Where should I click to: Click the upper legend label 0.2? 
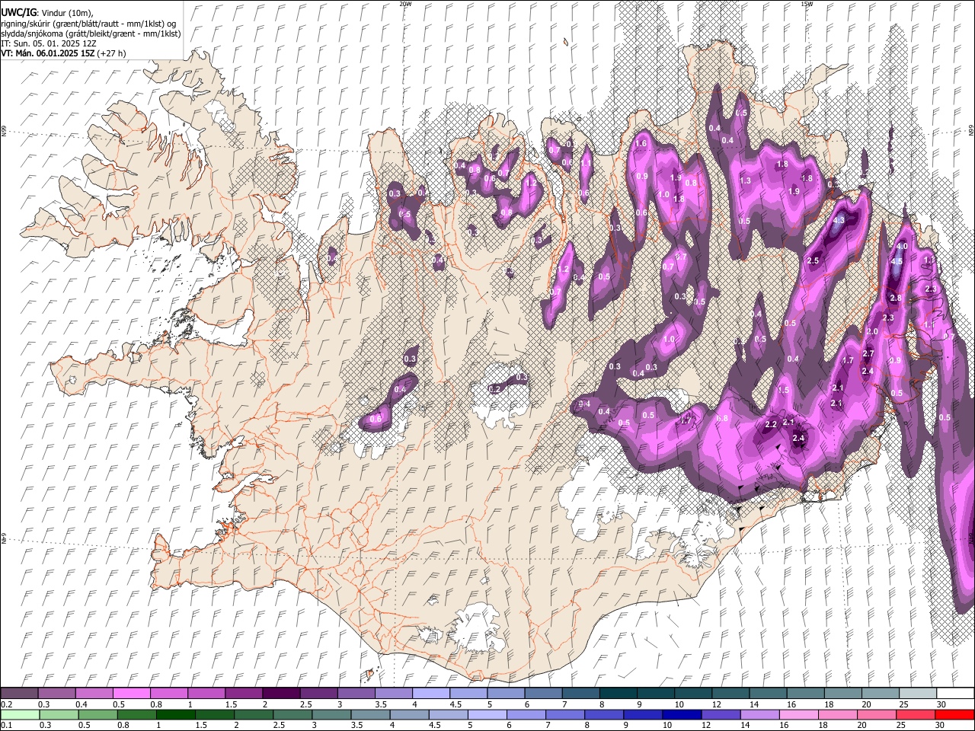7,704
